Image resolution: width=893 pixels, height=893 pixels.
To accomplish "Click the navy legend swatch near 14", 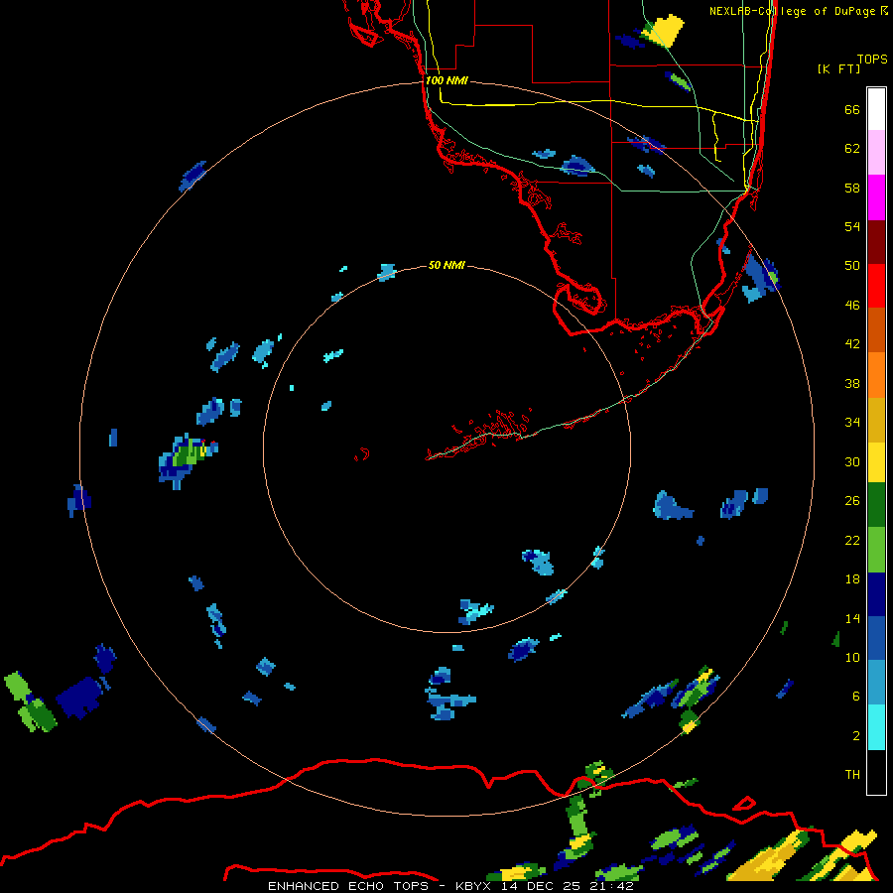I will click(x=876, y=594).
